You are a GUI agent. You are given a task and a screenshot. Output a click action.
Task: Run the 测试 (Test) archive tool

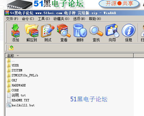[48, 30]
